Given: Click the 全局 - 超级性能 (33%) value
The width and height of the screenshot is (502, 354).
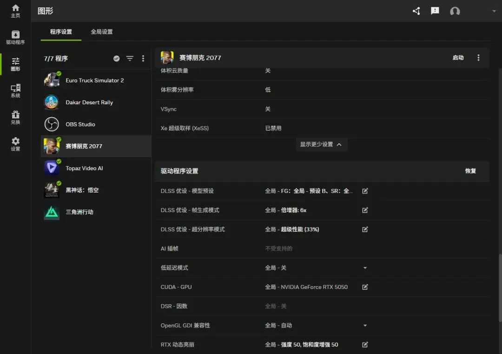Looking at the screenshot, I should (x=292, y=229).
